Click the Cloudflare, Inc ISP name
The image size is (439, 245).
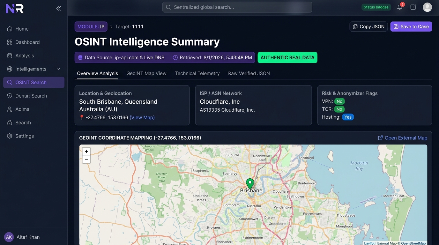tap(220, 102)
